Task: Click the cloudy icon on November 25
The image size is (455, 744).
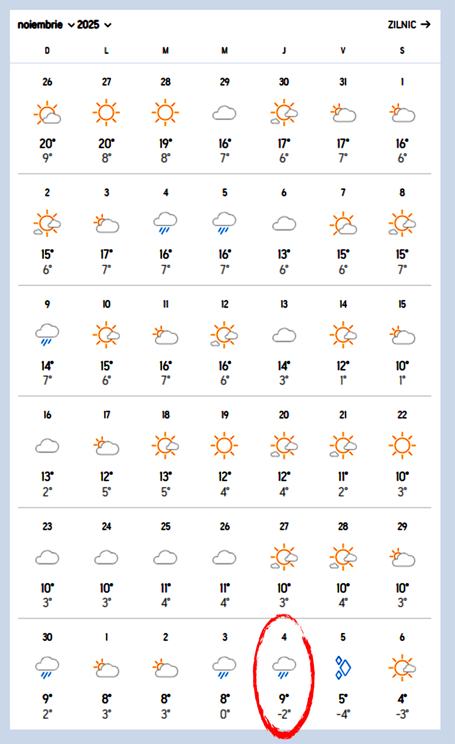Action: click(x=165, y=557)
